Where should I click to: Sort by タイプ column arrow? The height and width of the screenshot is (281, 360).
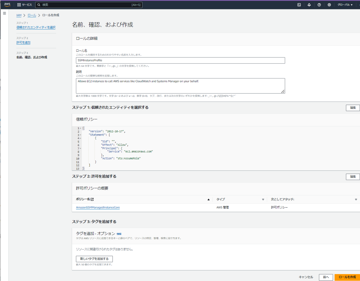[x=263, y=199]
